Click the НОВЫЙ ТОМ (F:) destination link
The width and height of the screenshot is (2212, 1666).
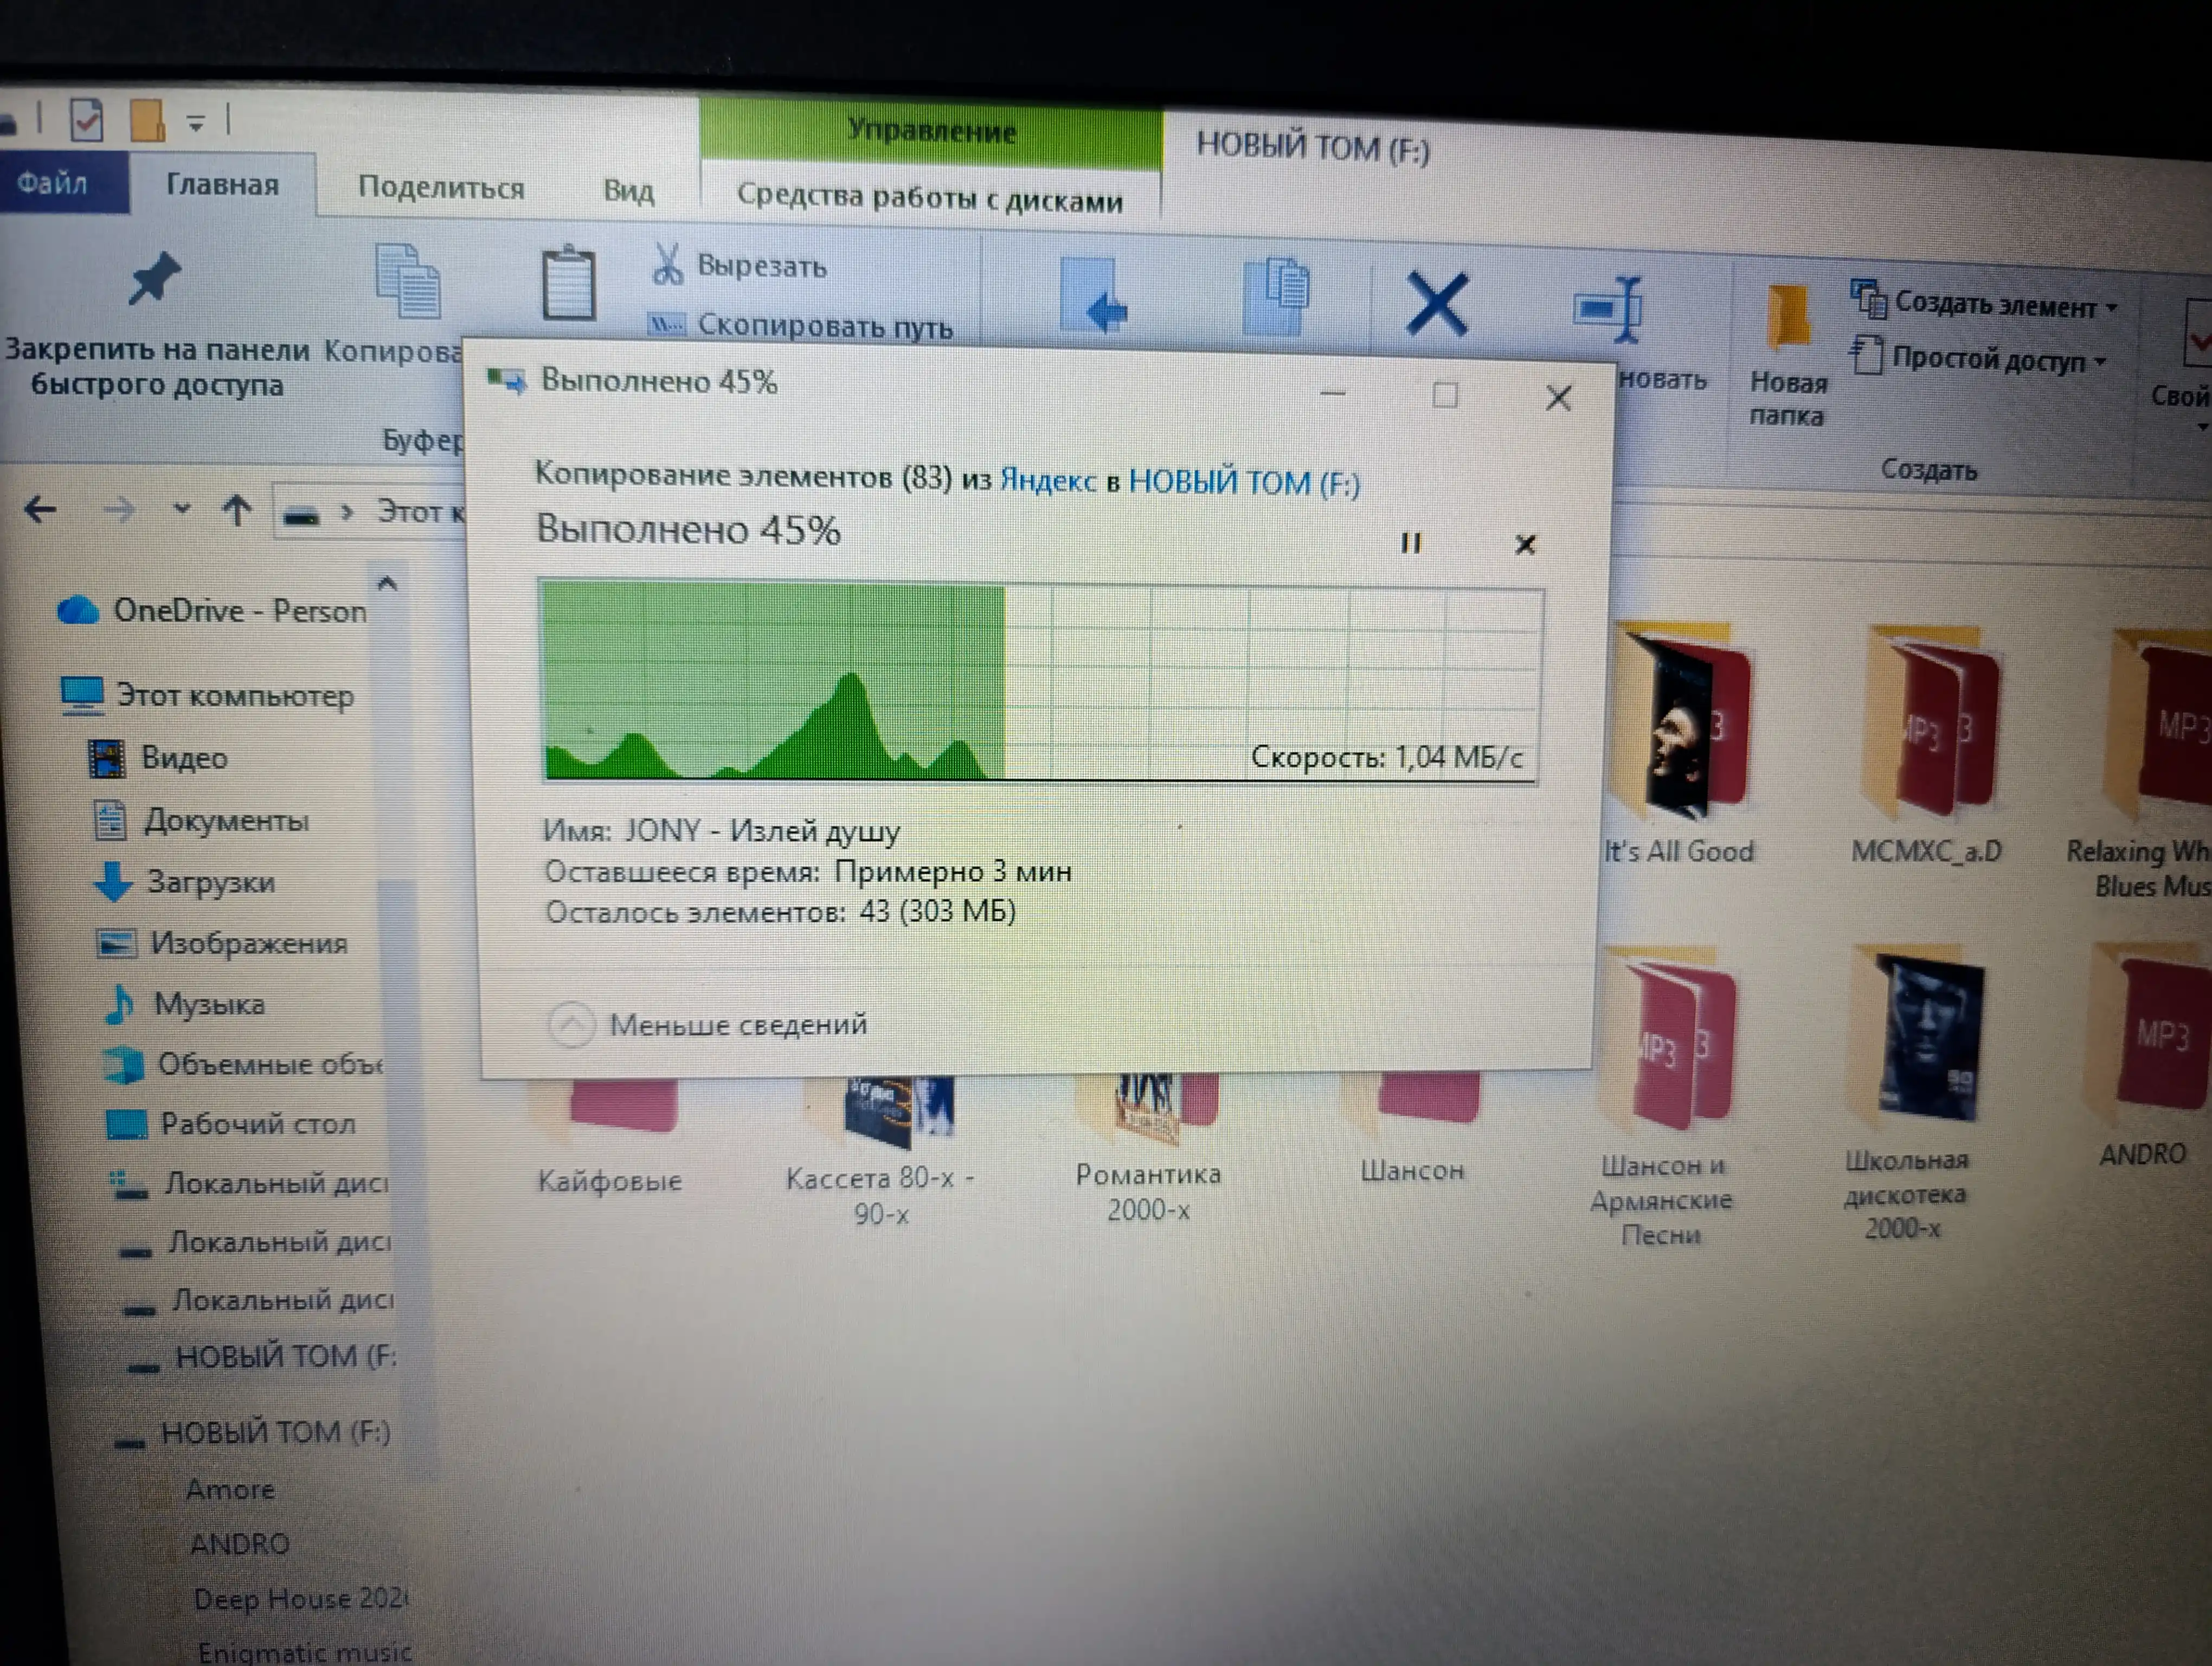click(1244, 483)
